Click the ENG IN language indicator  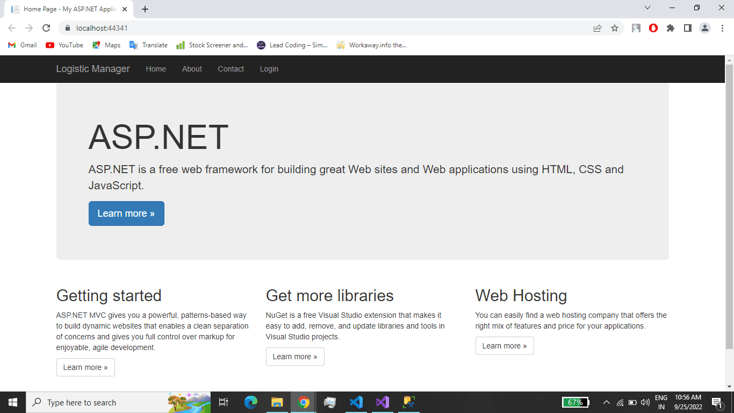(661, 402)
